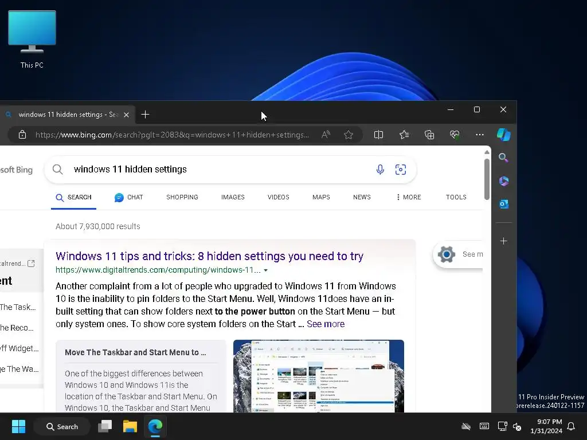Viewport: 587px width, 440px height.
Task: Open digitaltrends external link icon
Action: (31, 264)
